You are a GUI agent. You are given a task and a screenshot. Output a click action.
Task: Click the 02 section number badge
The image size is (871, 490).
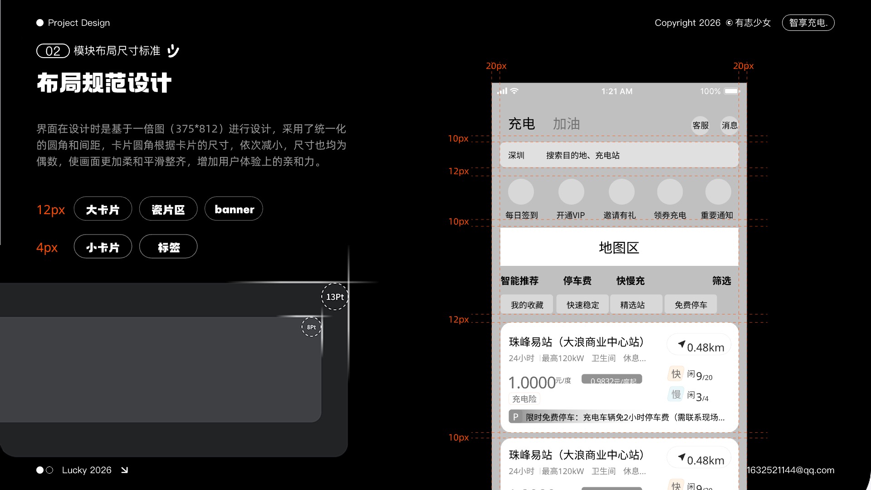pos(53,51)
